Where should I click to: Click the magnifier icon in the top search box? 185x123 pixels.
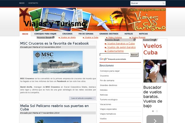click(x=163, y=3)
